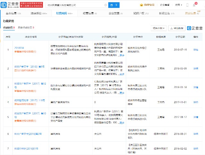Open 详情 for the 2016-08-31 penalty
Screen dimensions: 205x155
click(196, 135)
